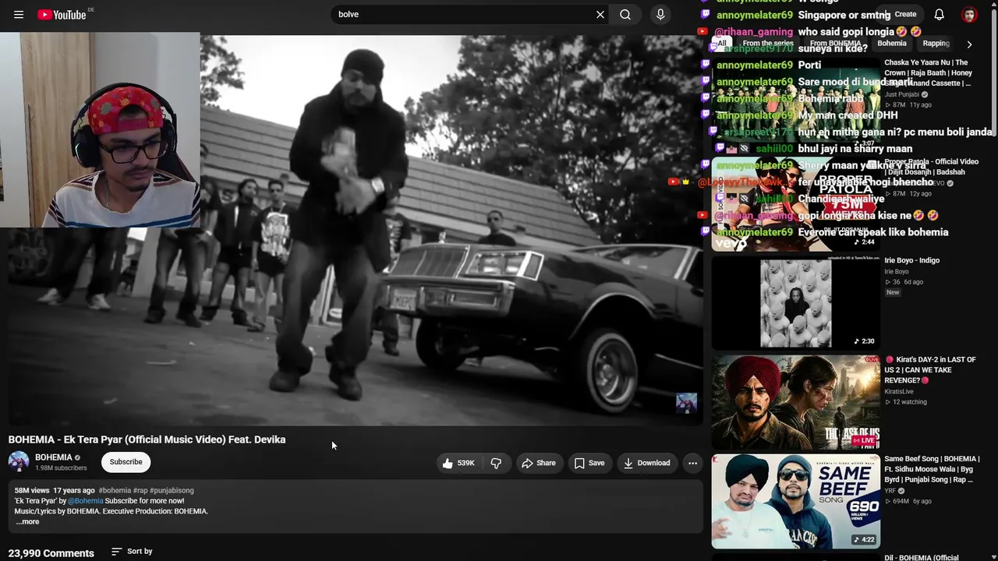This screenshot has width=998, height=561.
Task: Open the Irie Boyo - Indigo thumbnail
Action: (x=796, y=303)
